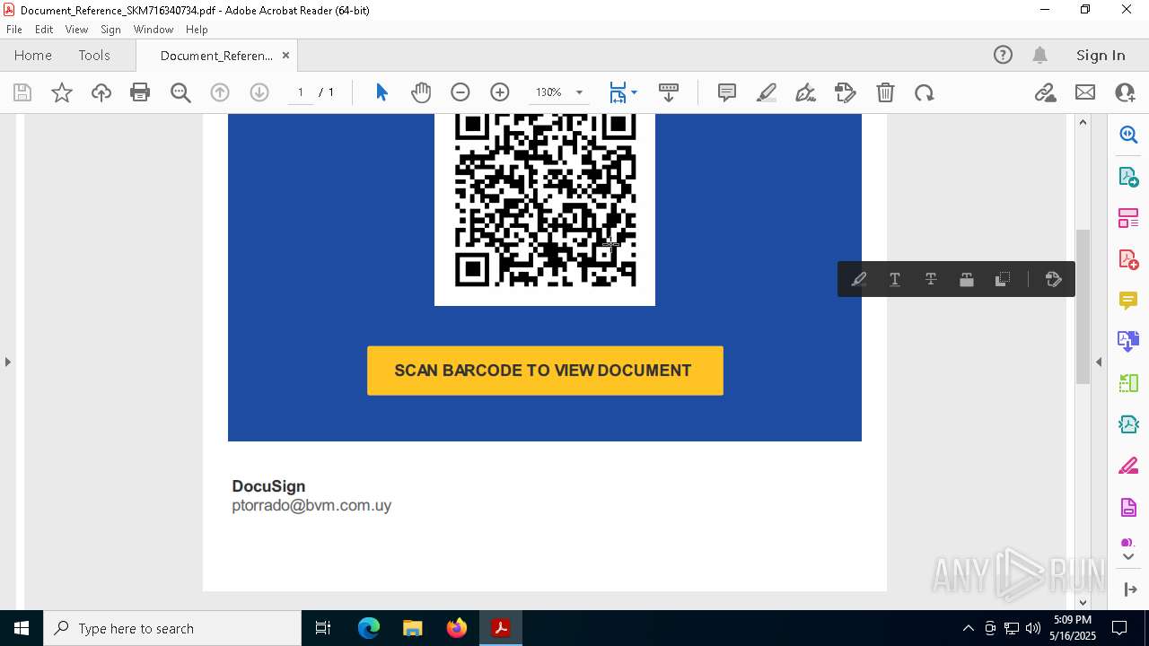Open the sign document pen tool

pyautogui.click(x=806, y=92)
